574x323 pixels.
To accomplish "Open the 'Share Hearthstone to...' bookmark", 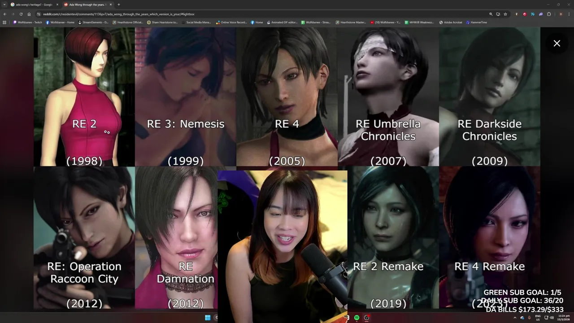I will click(162, 22).
